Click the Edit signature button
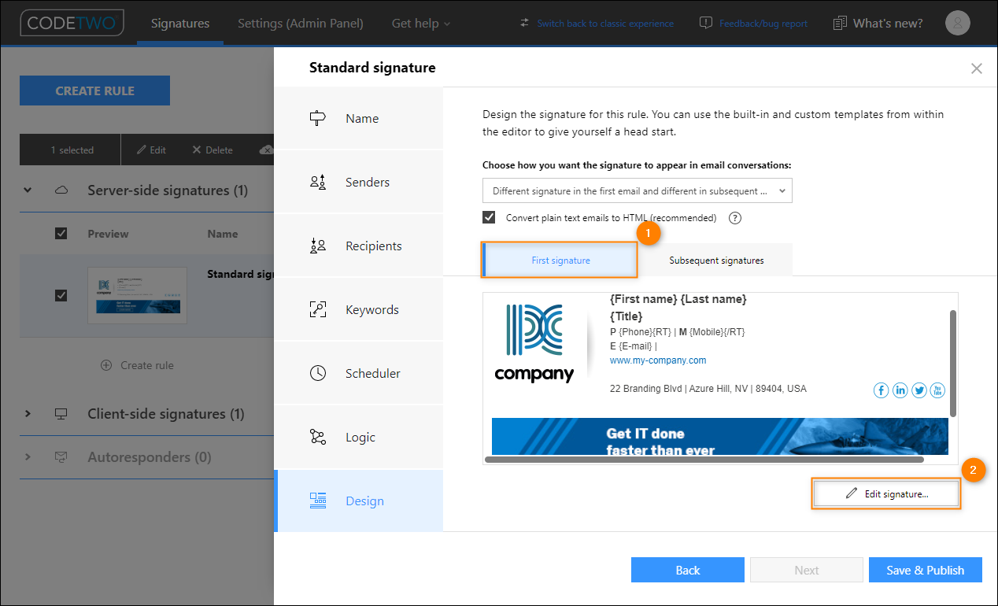 pyautogui.click(x=886, y=494)
